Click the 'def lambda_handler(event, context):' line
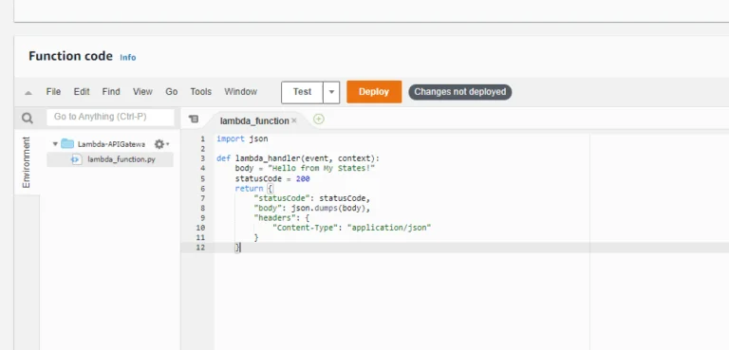 click(x=298, y=158)
